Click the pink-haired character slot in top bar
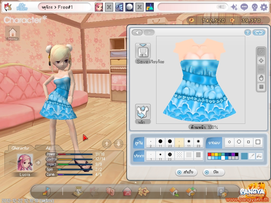The image size is (271, 203). 99,7
